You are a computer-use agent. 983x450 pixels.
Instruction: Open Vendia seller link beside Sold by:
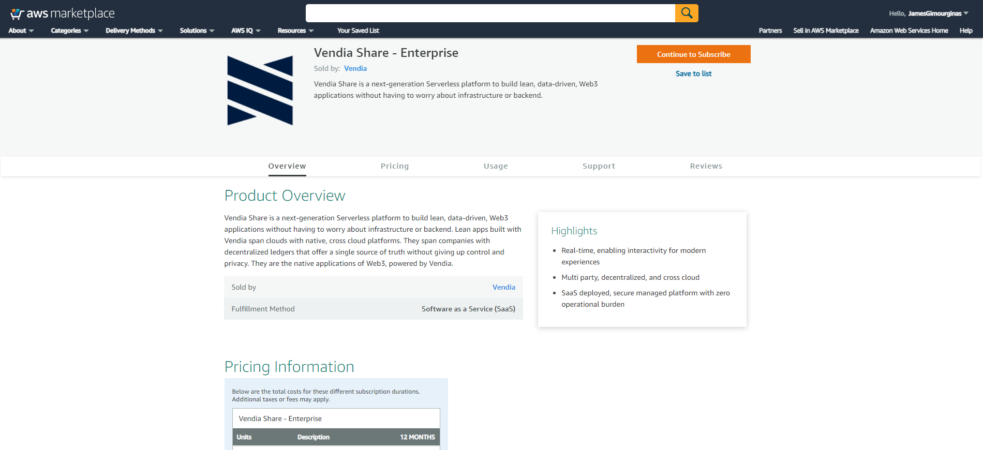[355, 68]
